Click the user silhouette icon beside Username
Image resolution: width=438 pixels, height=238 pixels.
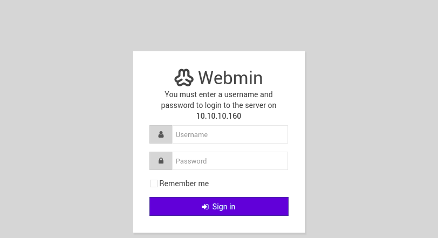point(161,134)
